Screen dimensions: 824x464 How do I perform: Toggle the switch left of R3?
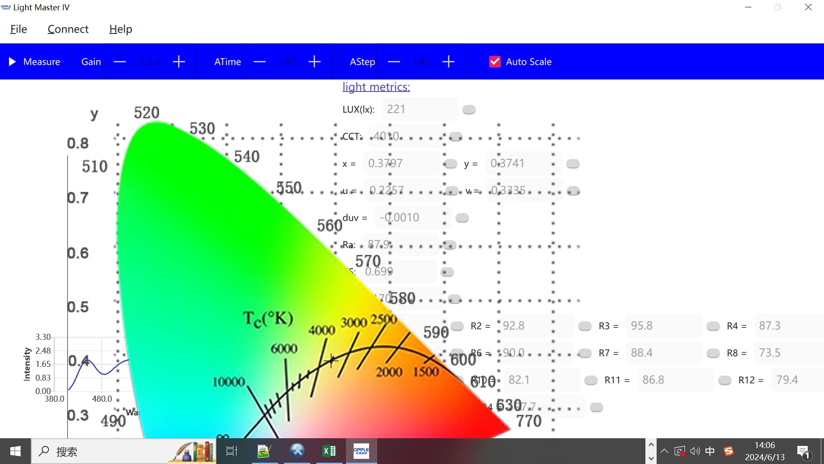pos(585,326)
